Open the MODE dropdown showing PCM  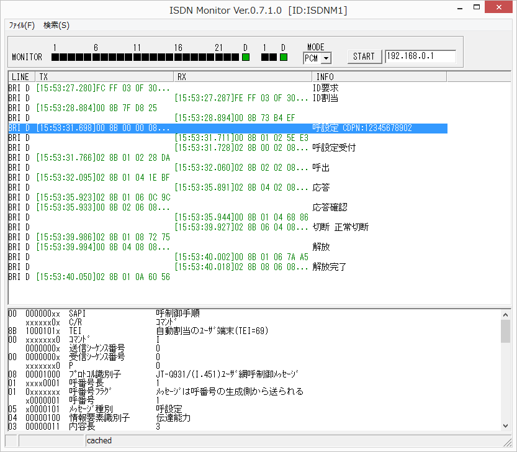317,58
